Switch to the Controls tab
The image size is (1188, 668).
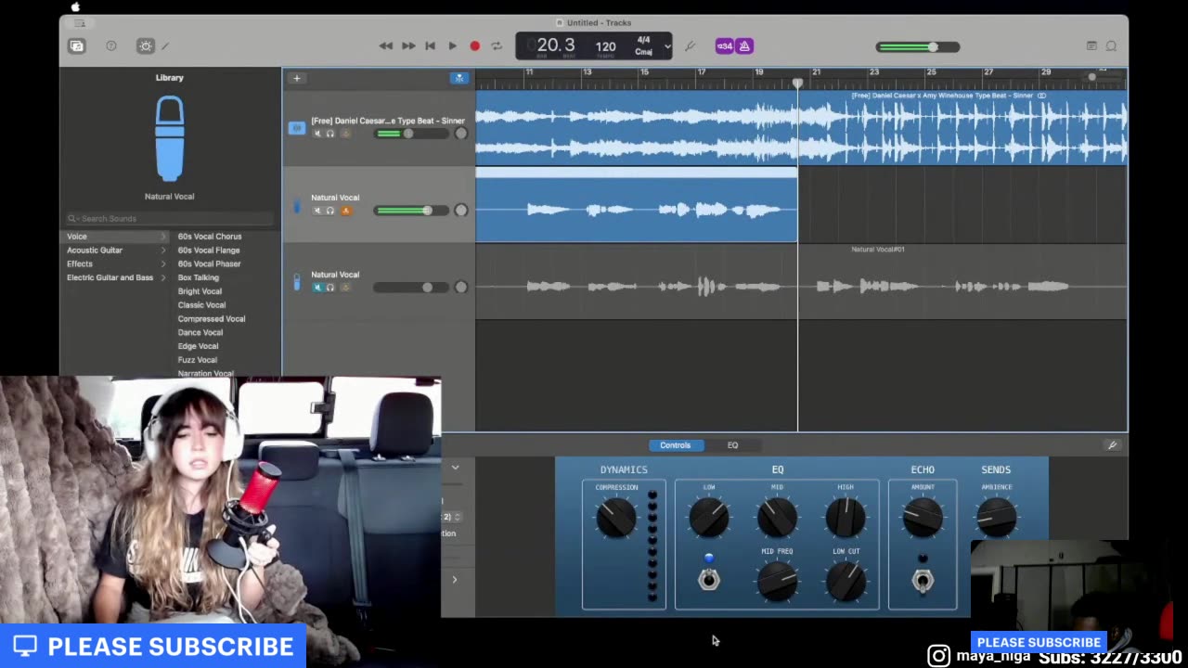point(676,445)
